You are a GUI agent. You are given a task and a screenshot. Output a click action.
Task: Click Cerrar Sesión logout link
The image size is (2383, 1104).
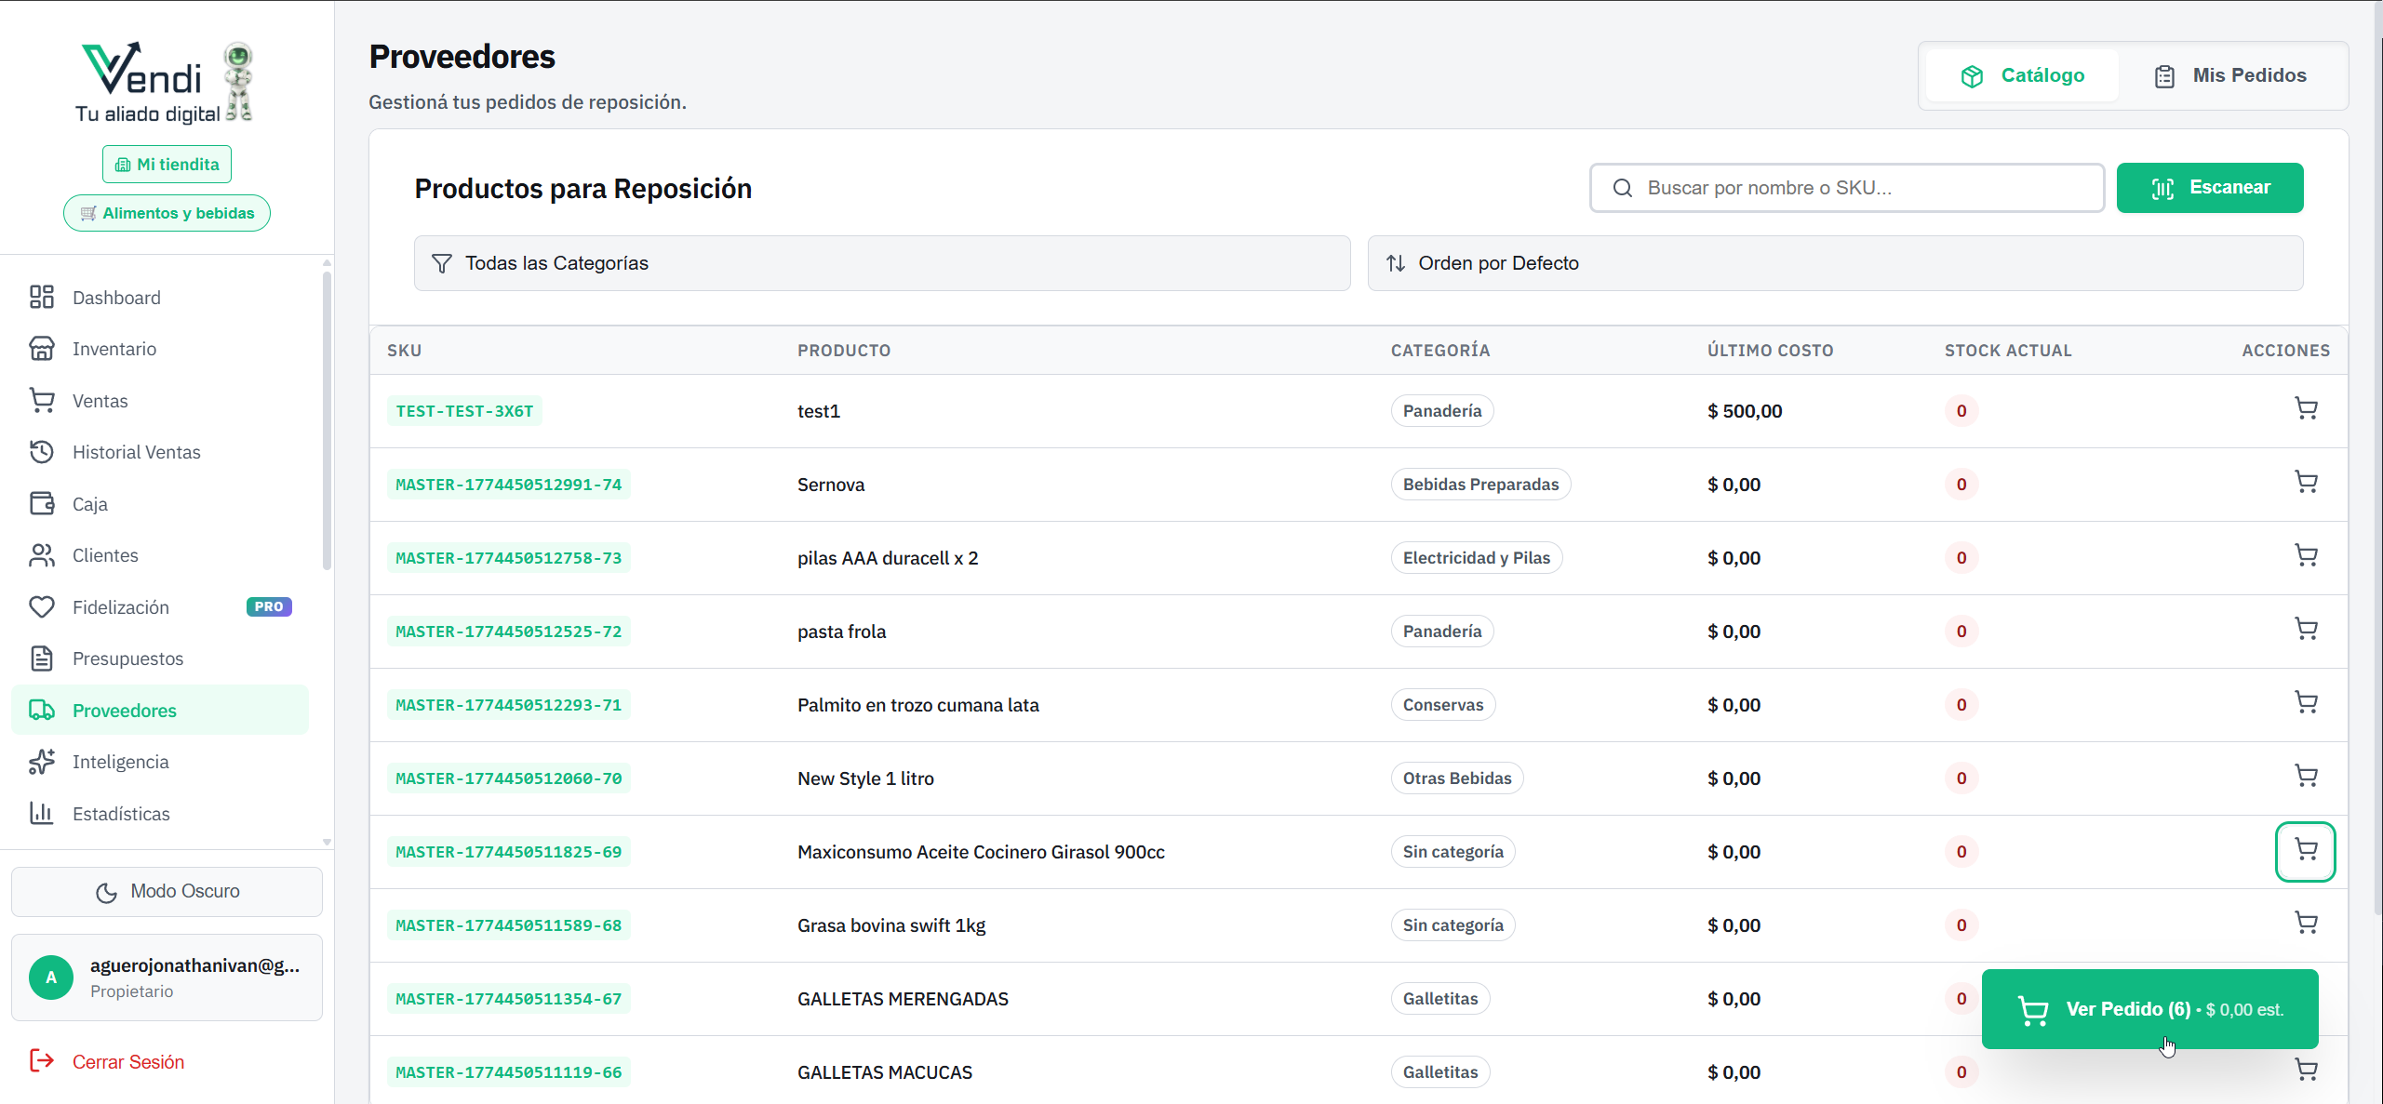(127, 1061)
